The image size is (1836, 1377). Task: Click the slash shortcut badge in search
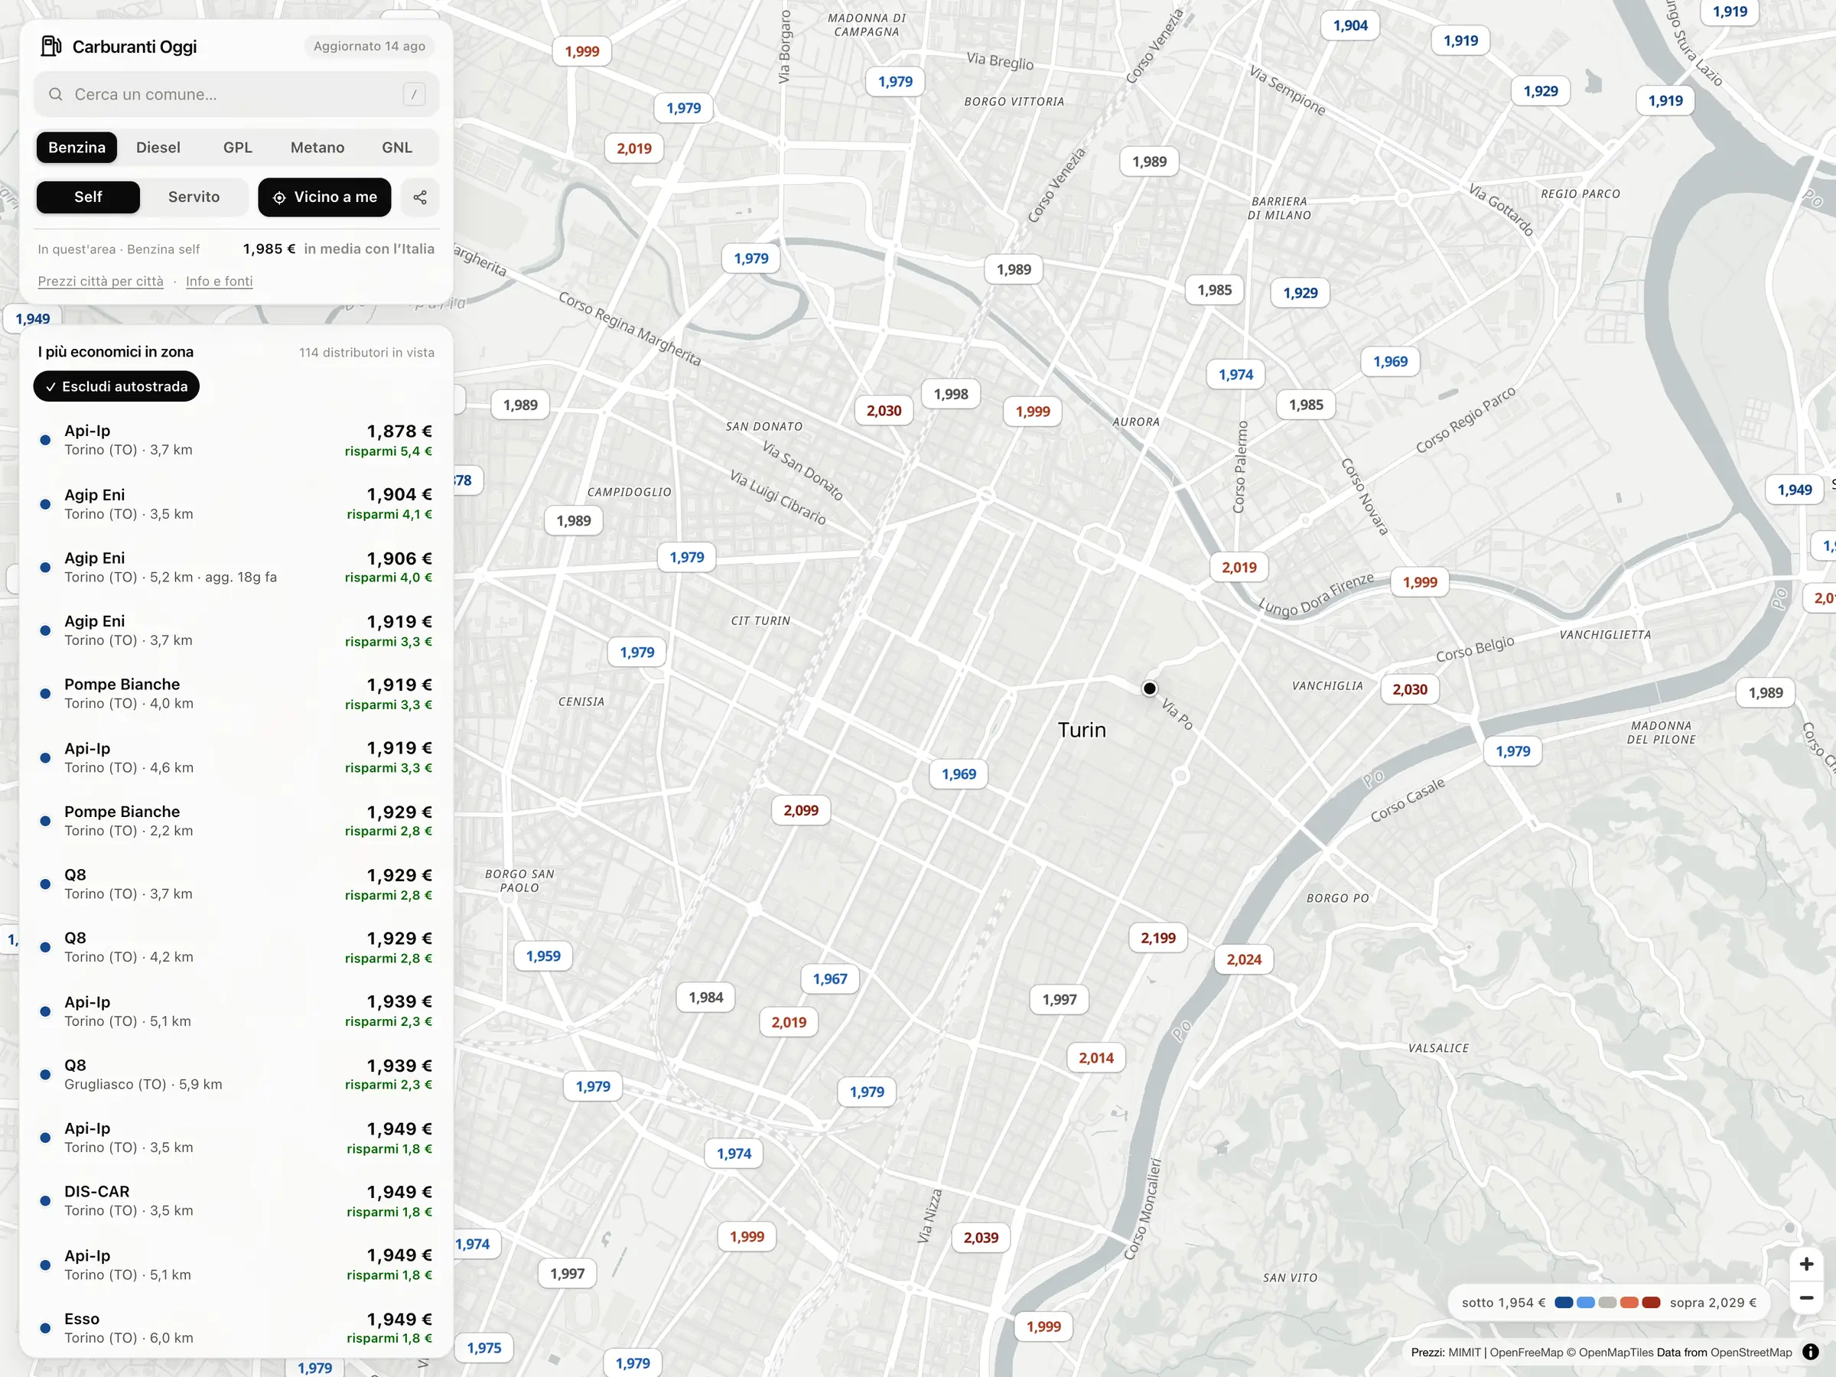tap(414, 95)
